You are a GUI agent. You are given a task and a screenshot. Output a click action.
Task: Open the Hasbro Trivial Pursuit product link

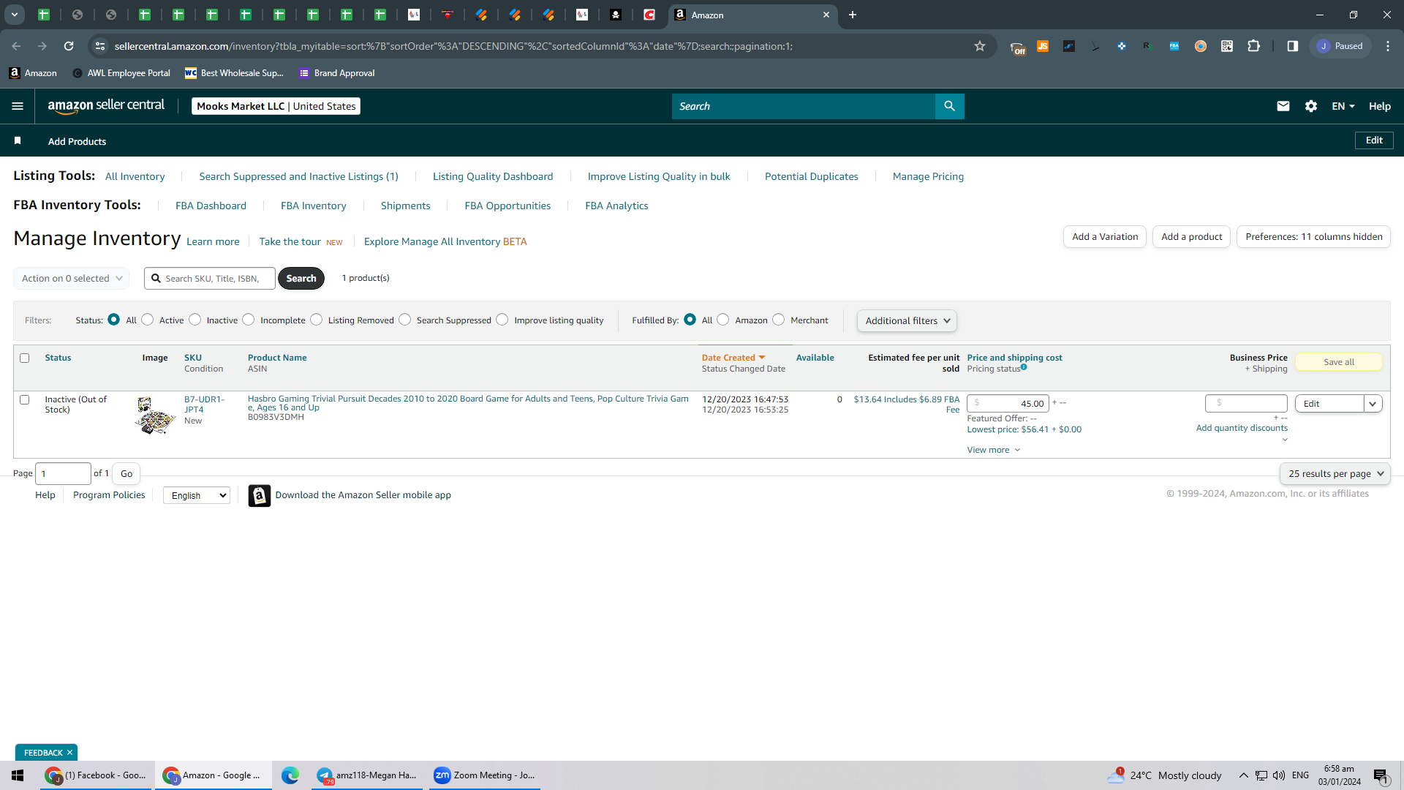click(468, 403)
